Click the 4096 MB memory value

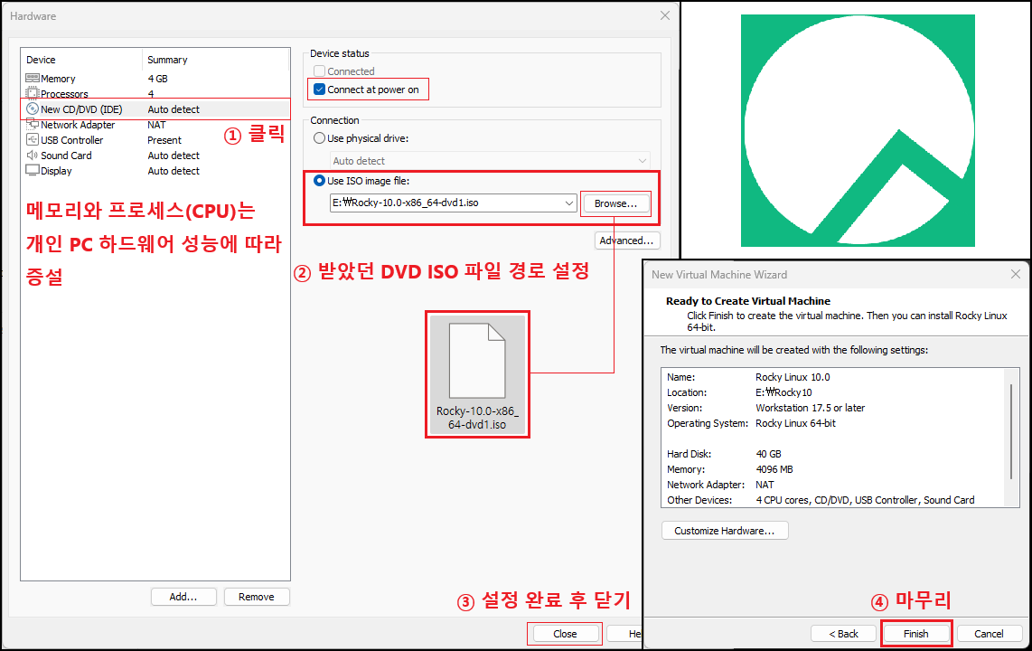(774, 469)
